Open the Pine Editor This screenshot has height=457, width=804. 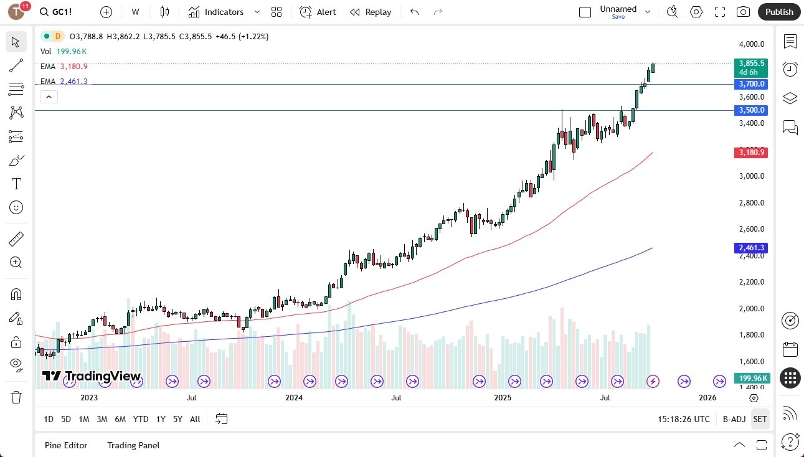tap(66, 445)
